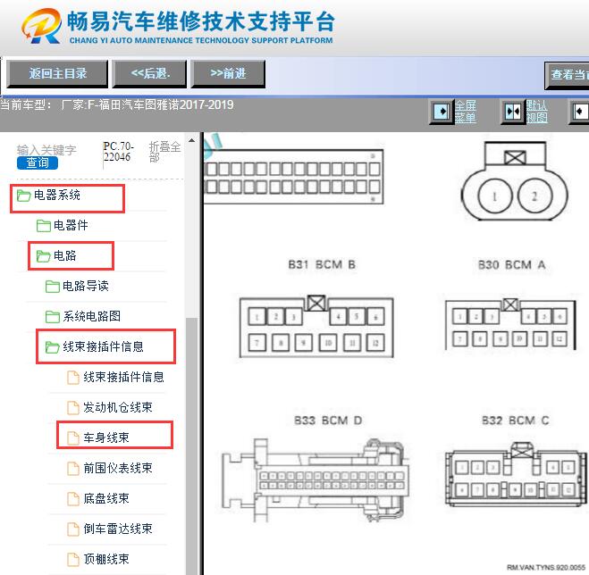This screenshot has height=575, width=589.
Task: Click the document icon beside 线束接插件信息 leaf
Action: [x=73, y=378]
